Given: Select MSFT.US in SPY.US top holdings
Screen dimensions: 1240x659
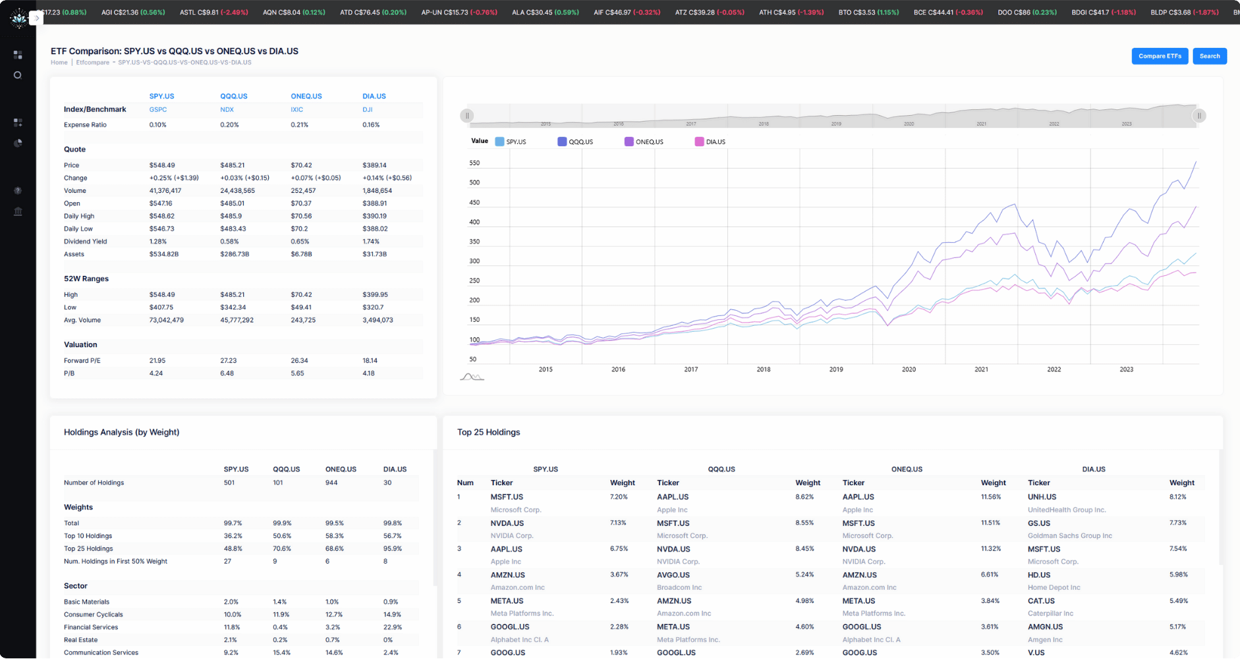Looking at the screenshot, I should (x=507, y=497).
